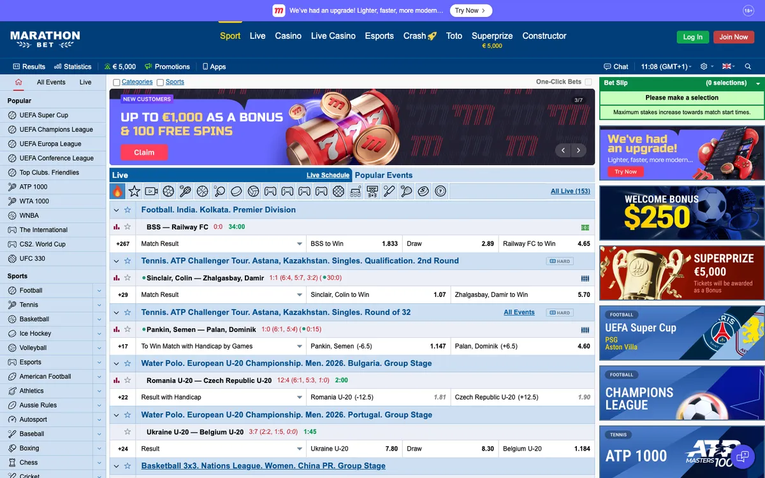Favorite the Football India Kolkata league star

pyautogui.click(x=127, y=210)
